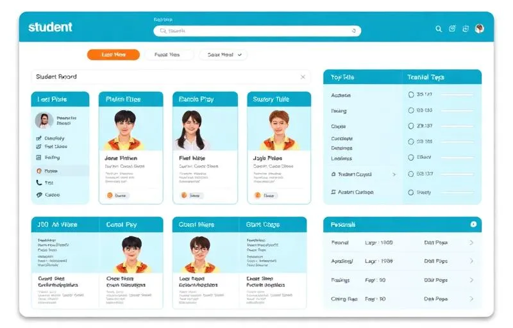
Task: Clear the Student Record field with the X
Action: (x=303, y=77)
